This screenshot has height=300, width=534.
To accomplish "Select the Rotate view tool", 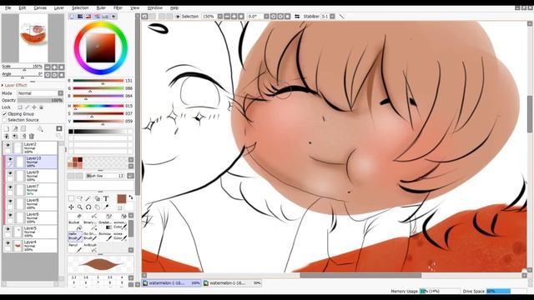I will tap(88, 207).
